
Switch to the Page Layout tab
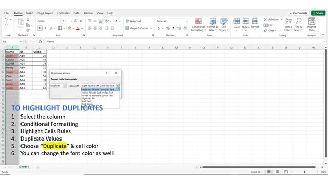(46, 13)
